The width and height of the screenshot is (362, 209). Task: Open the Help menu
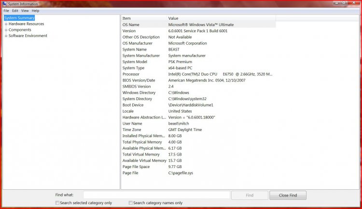[x=35, y=11]
